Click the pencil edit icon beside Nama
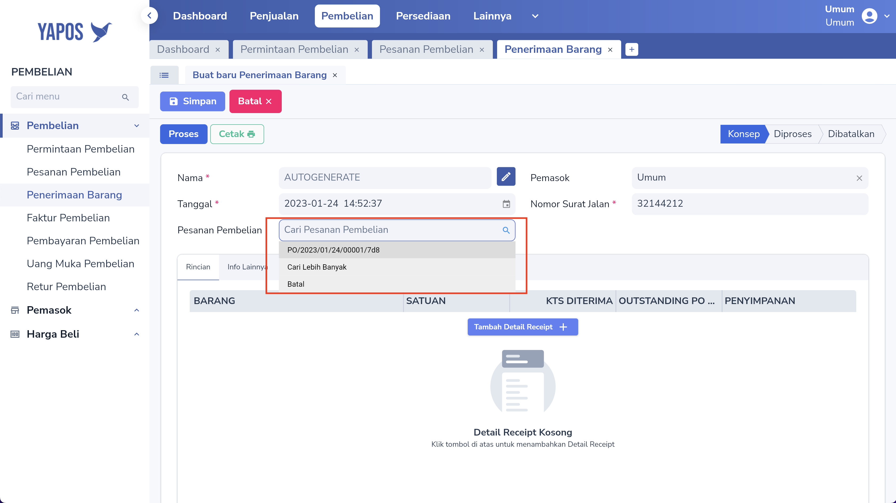The width and height of the screenshot is (896, 503). (506, 177)
